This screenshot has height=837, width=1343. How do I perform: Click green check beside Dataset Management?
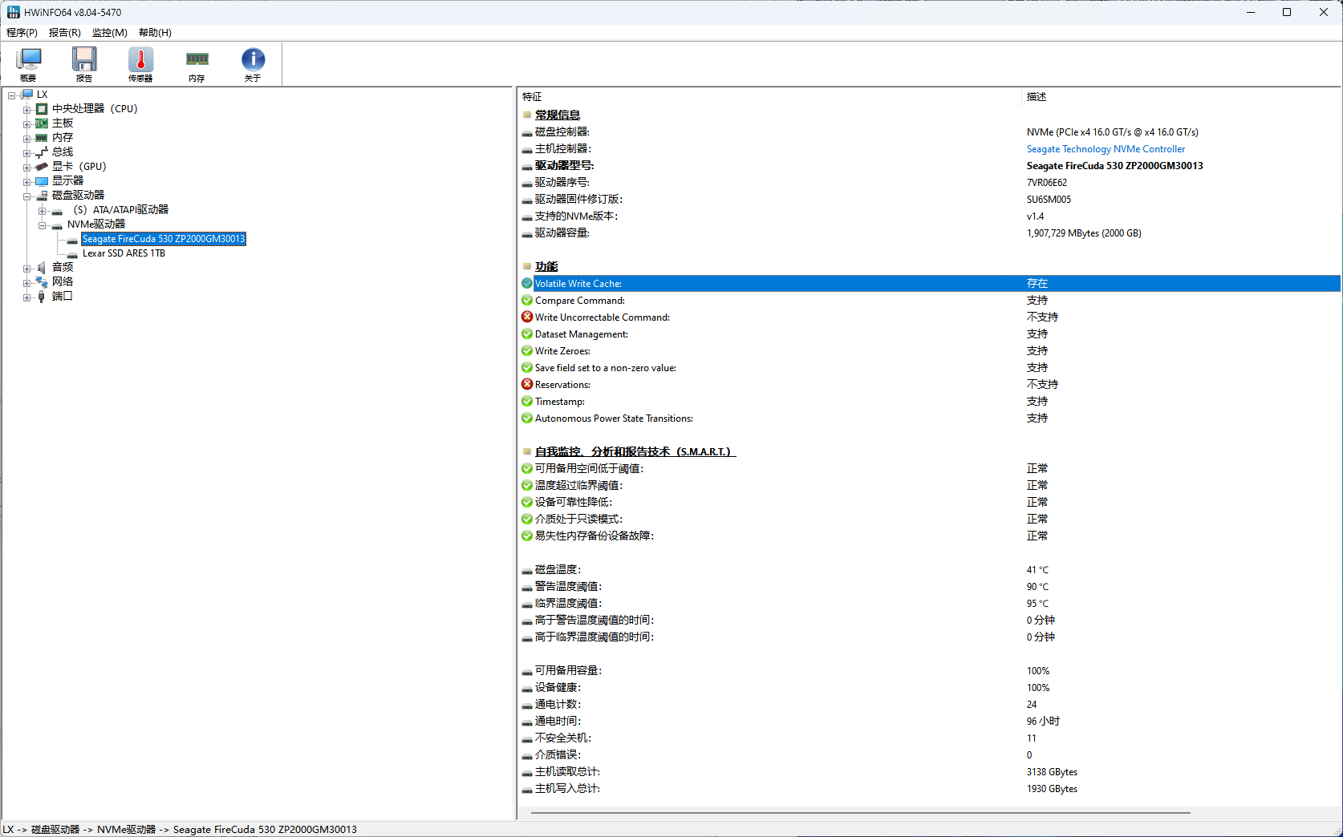[x=527, y=334]
